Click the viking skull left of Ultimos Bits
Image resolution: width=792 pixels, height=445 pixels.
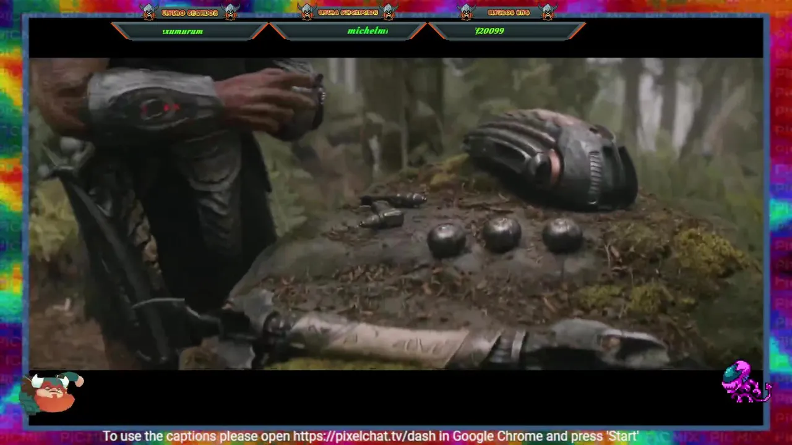coord(466,11)
